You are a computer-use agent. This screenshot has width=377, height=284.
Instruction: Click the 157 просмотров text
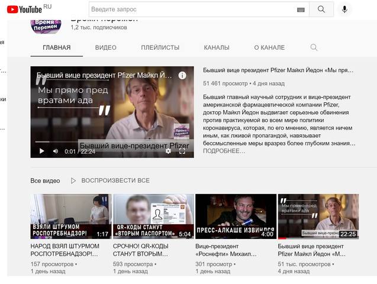tap(52, 264)
